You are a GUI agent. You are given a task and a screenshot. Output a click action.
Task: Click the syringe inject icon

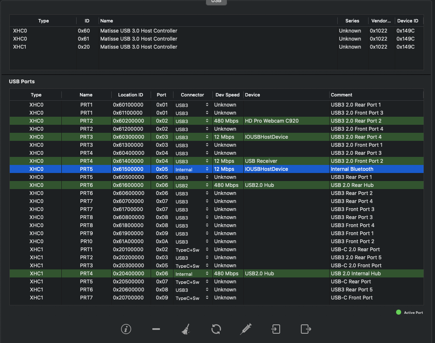(246, 329)
